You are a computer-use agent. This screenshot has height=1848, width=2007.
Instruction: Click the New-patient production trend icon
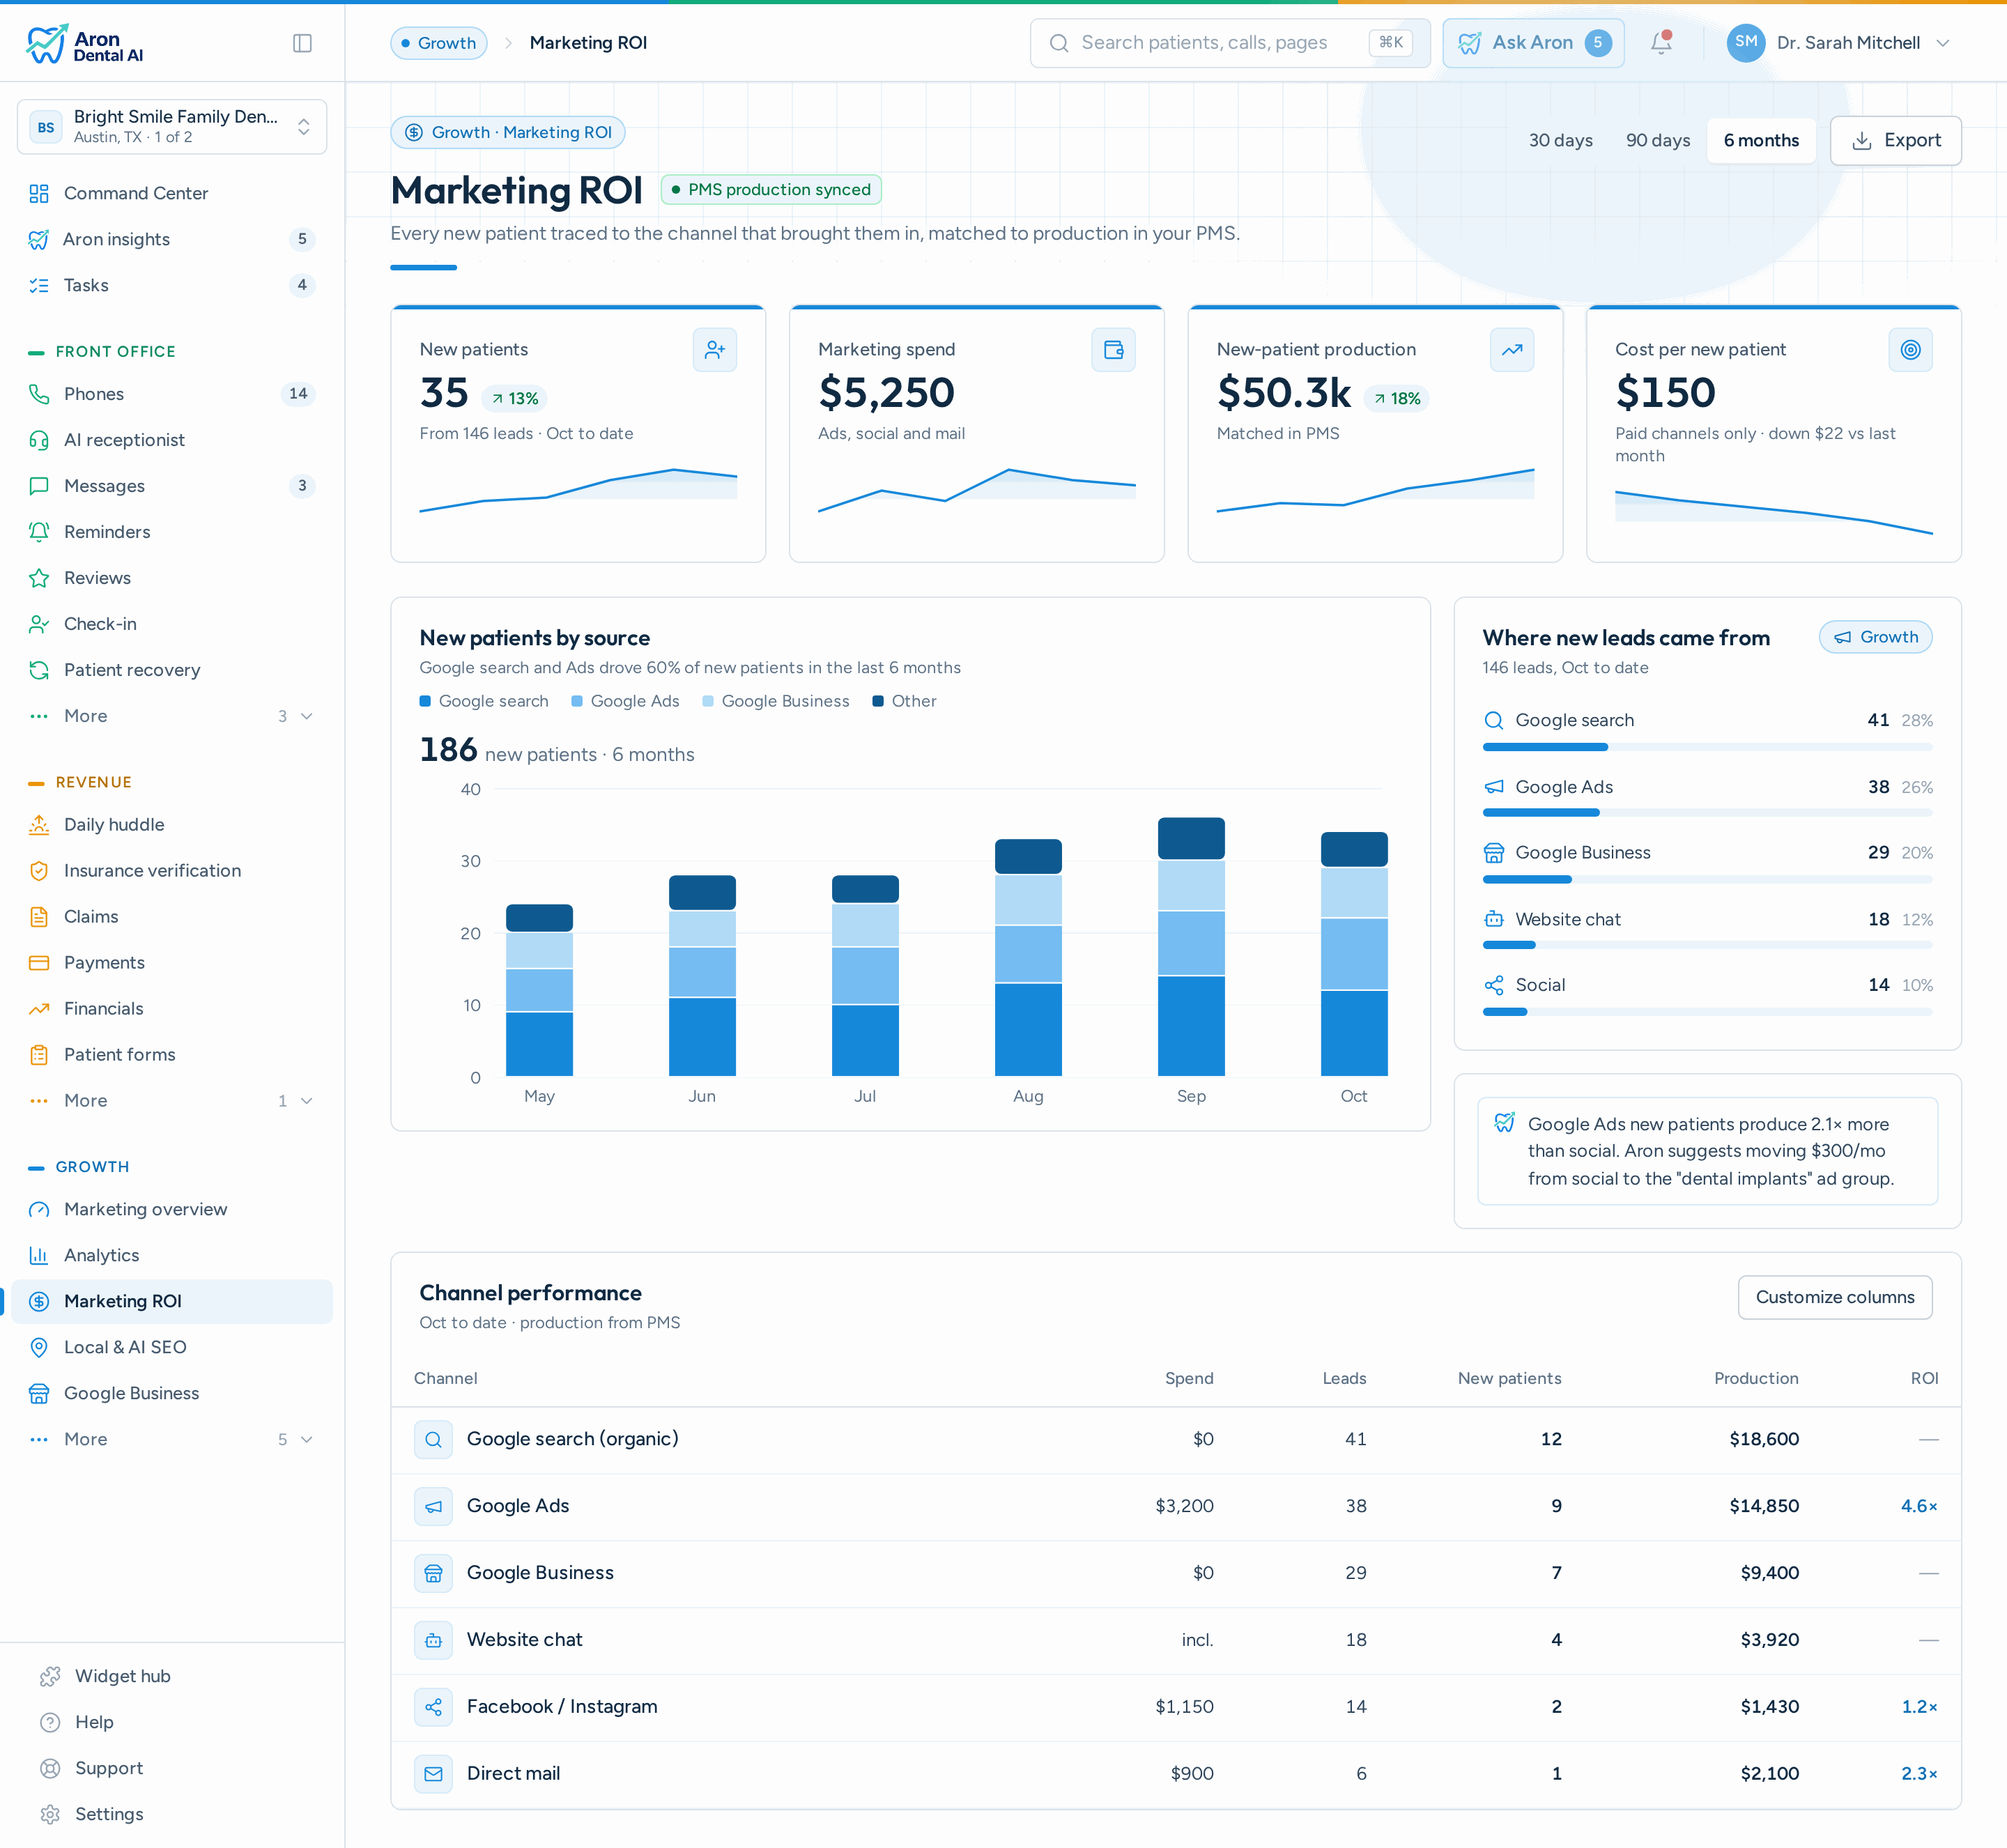click(x=1511, y=350)
